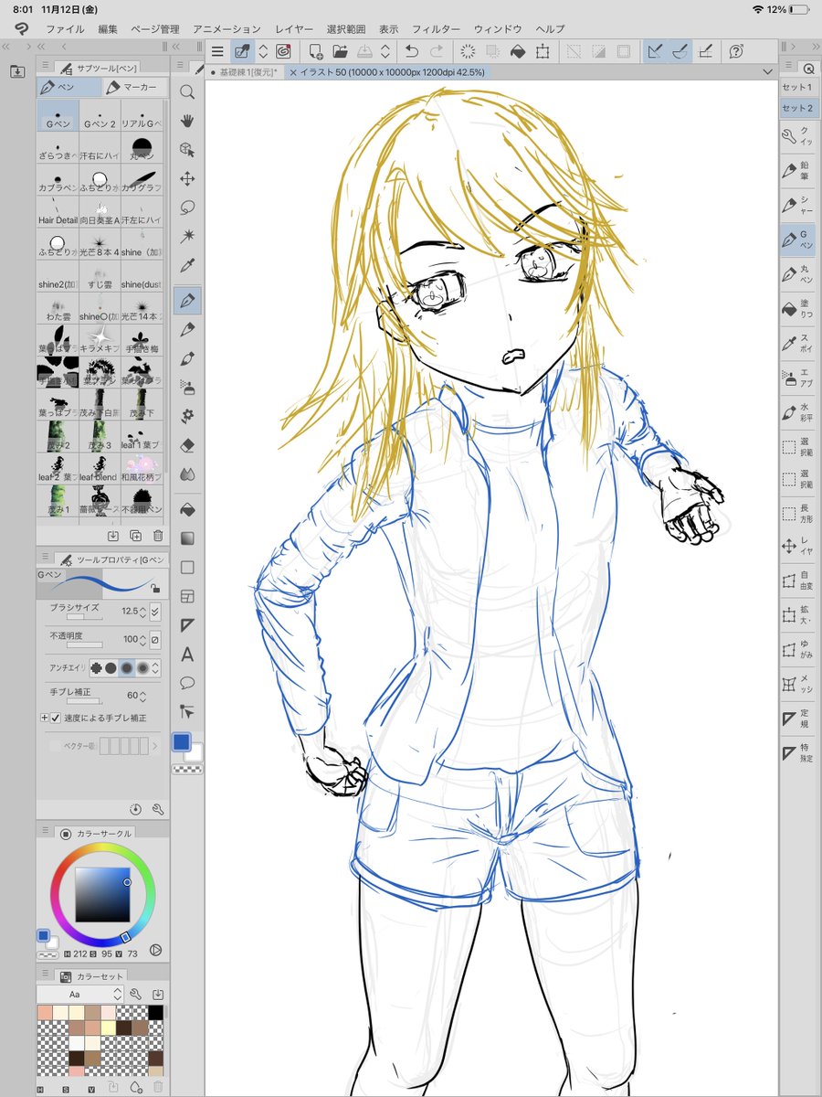
Task: Toggle lock on G-pen tool property
Action: click(154, 589)
